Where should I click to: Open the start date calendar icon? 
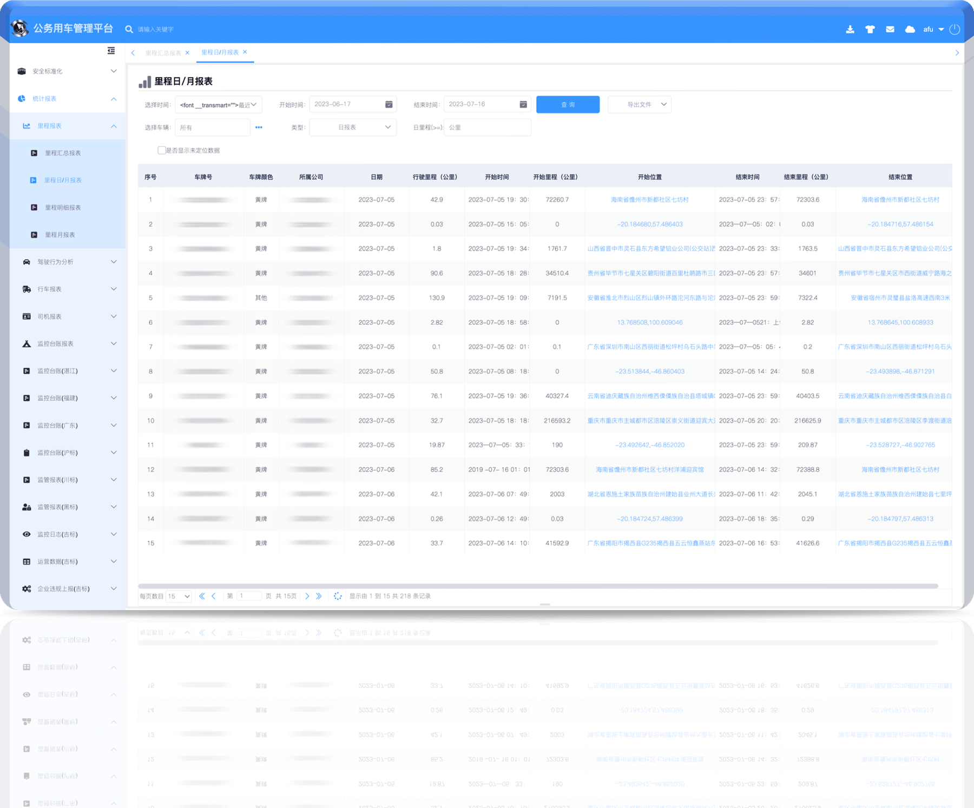pos(389,104)
